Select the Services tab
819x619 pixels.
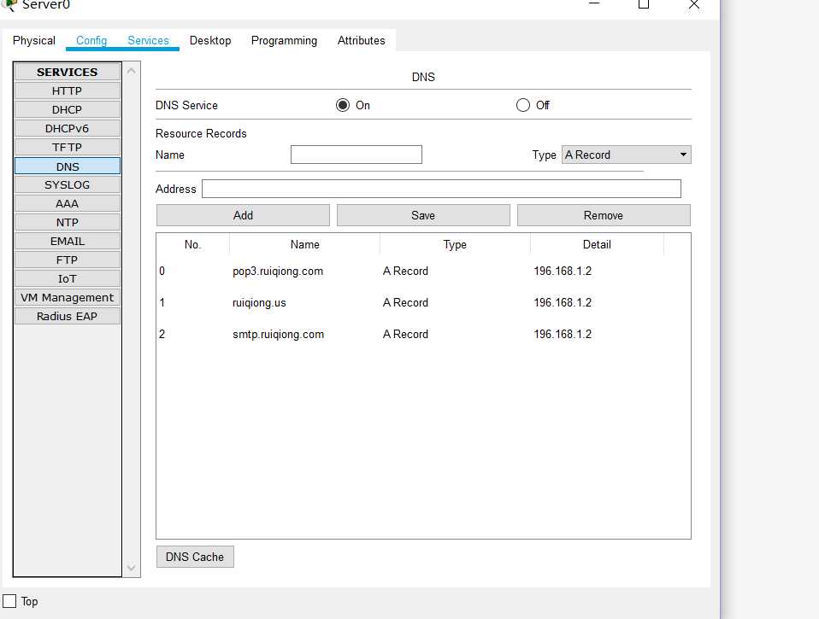pyautogui.click(x=149, y=41)
